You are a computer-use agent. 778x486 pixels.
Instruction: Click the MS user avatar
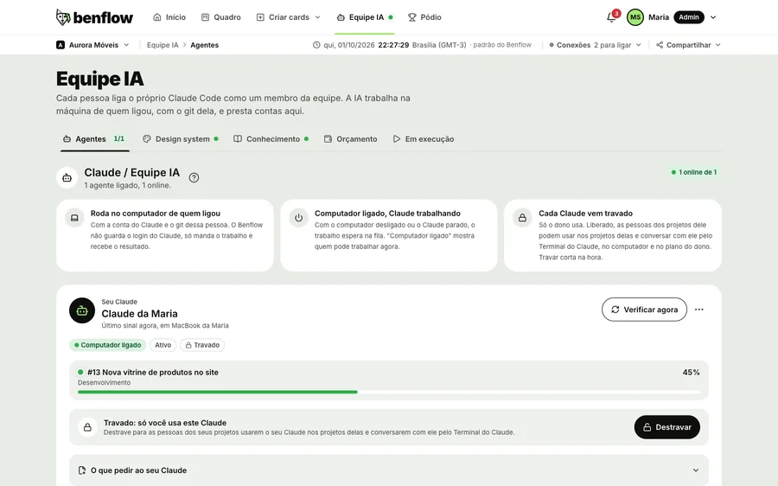(x=635, y=17)
